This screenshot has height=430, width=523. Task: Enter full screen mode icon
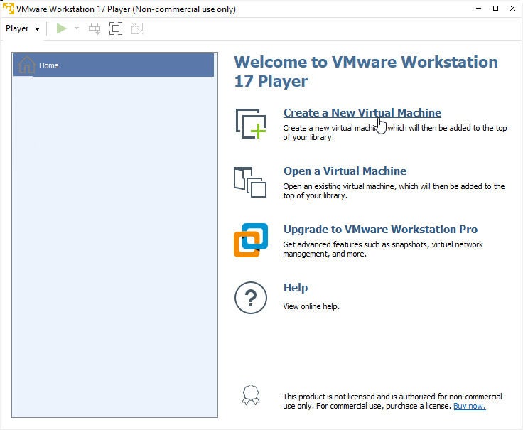[x=116, y=28]
